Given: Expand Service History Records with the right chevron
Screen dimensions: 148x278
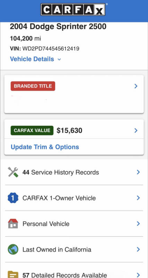Looking at the screenshot, I should [138, 172].
